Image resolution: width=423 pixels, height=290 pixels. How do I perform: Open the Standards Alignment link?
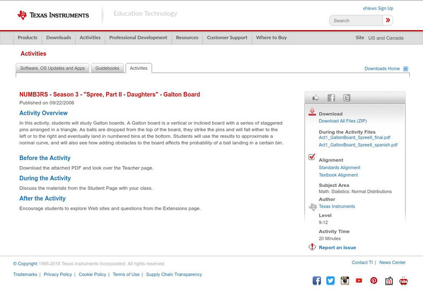point(339,167)
